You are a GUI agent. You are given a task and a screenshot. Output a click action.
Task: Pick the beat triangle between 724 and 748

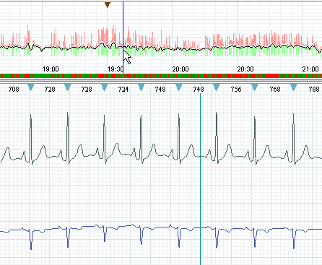[x=142, y=87]
